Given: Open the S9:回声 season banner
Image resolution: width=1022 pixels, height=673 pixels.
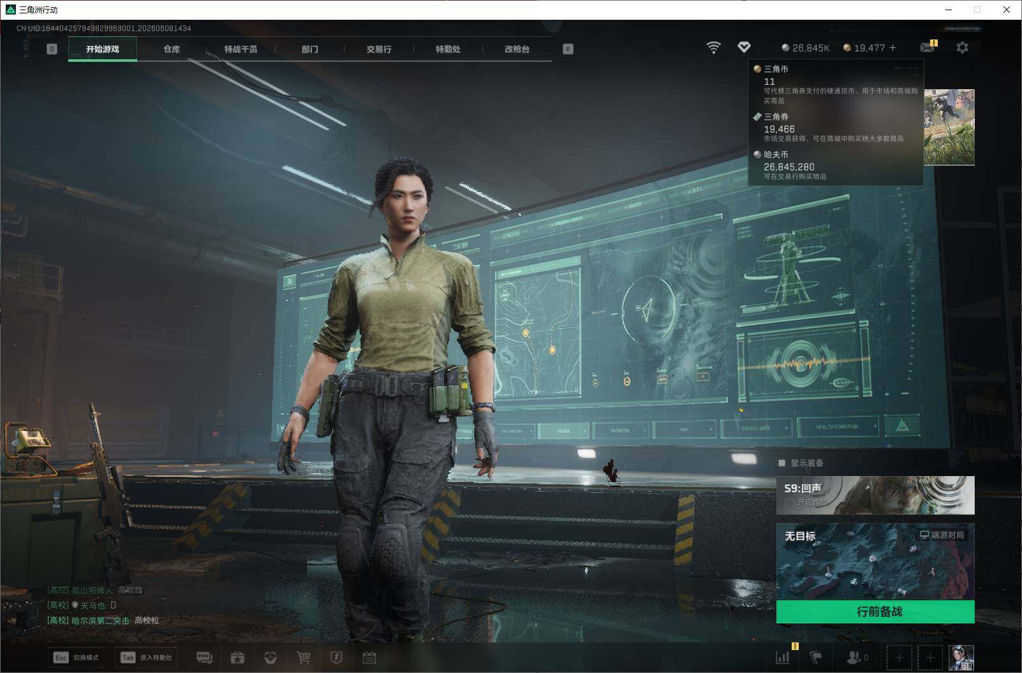Looking at the screenshot, I should (x=875, y=495).
